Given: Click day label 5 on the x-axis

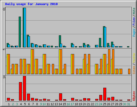Looking at the screenshot, I should coord(25,104).
